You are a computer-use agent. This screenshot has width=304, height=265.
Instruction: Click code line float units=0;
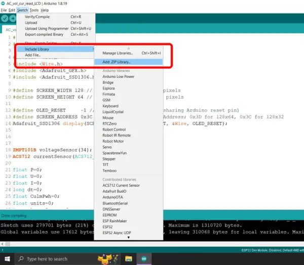tap(33, 203)
